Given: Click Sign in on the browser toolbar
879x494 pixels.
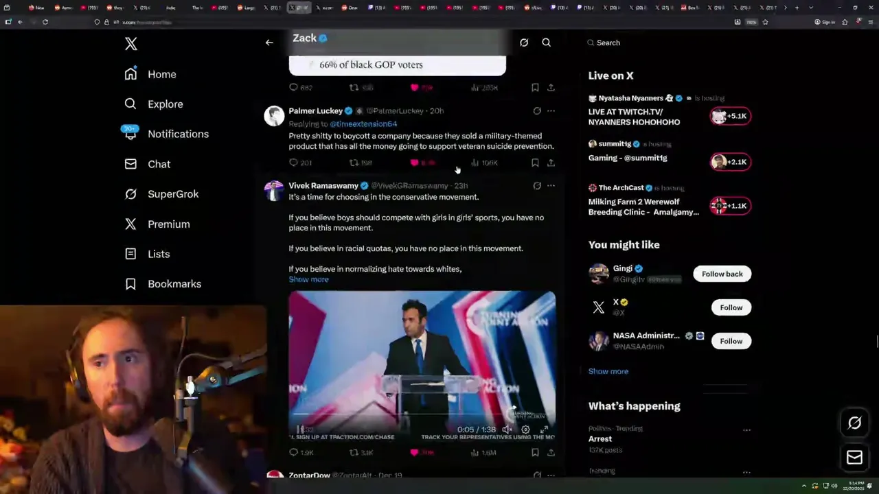Looking at the screenshot, I should coord(825,22).
